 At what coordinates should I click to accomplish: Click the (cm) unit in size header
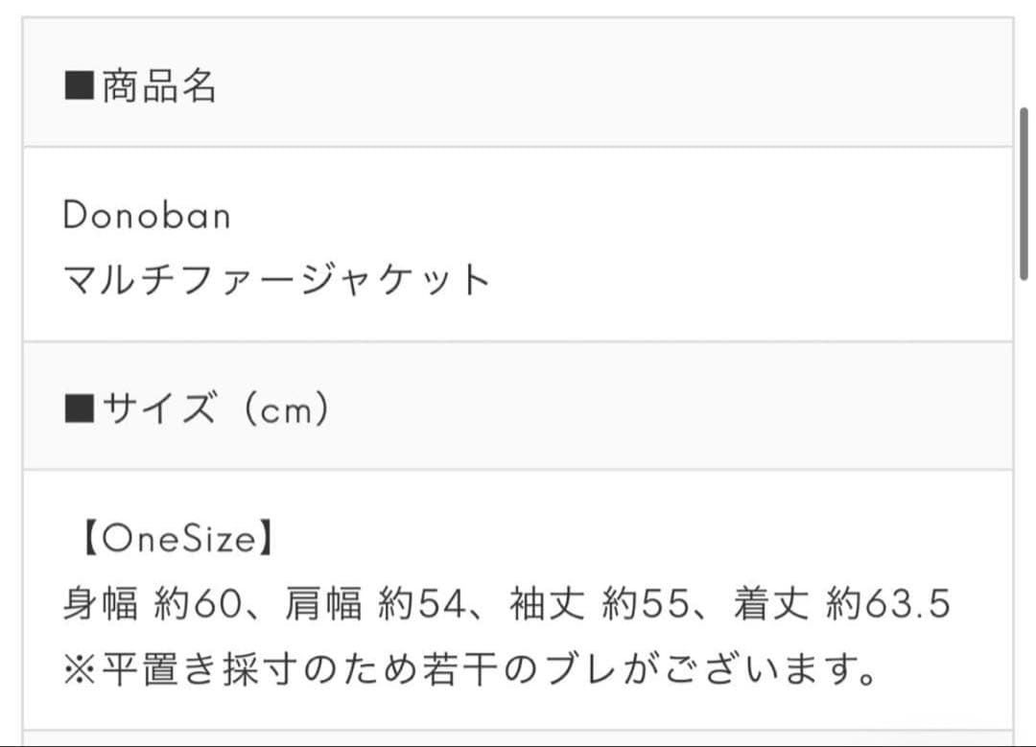(x=286, y=409)
